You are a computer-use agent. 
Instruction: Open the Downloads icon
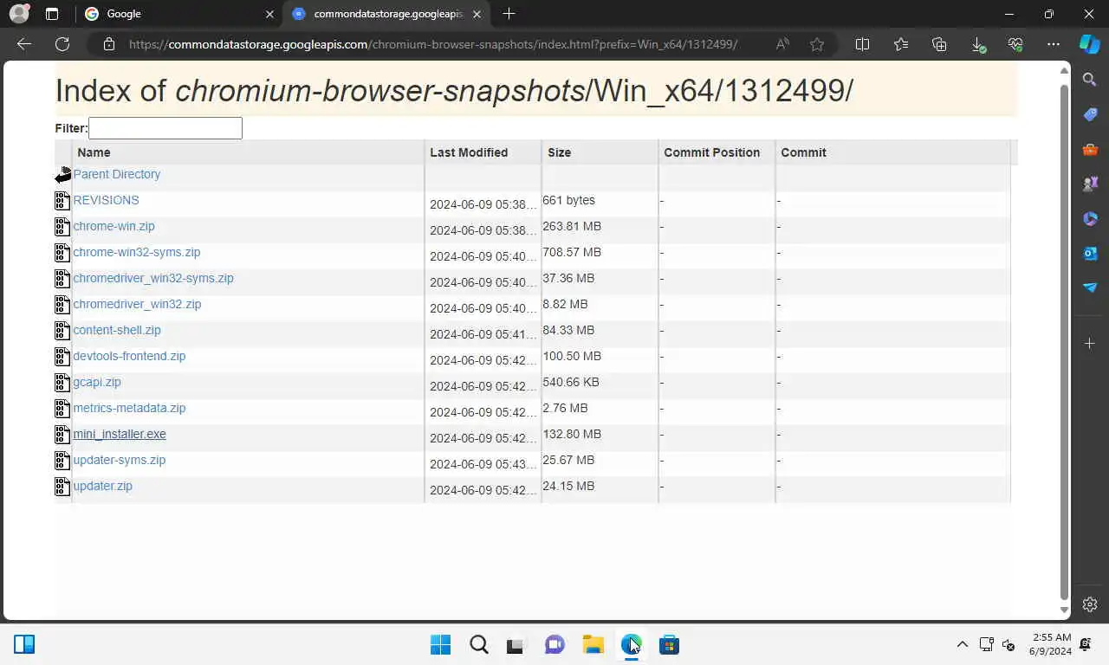[977, 44]
